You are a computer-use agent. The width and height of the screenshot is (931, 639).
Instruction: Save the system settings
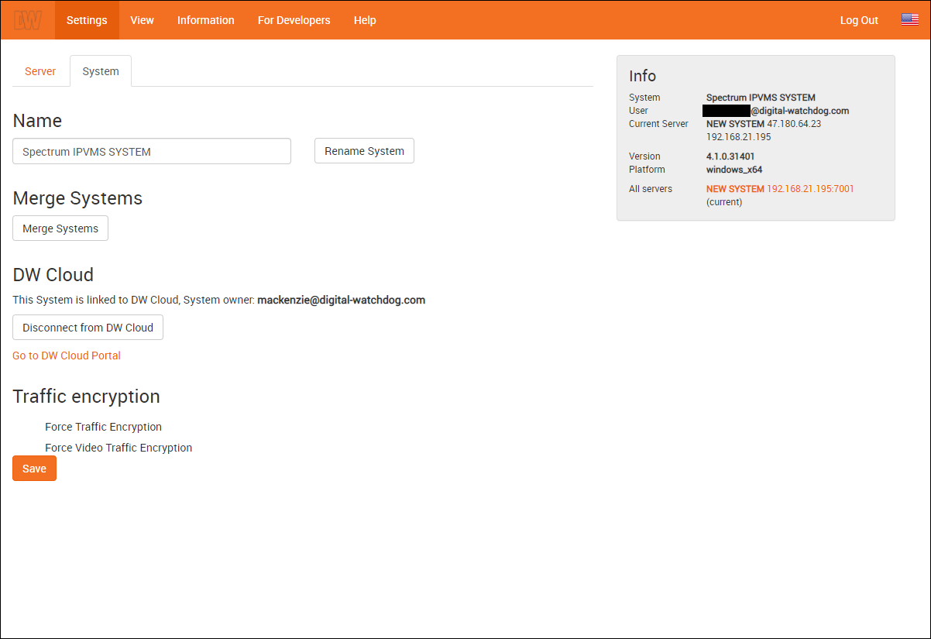click(x=34, y=469)
